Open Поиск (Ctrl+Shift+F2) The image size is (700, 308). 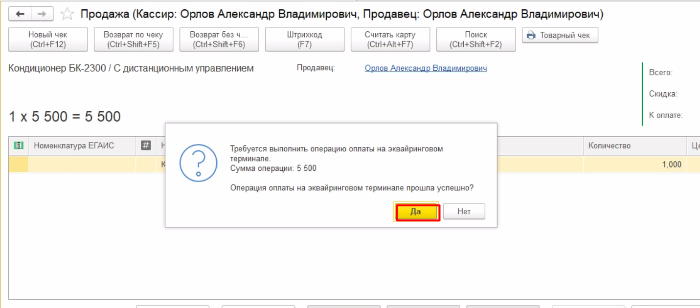click(x=475, y=40)
